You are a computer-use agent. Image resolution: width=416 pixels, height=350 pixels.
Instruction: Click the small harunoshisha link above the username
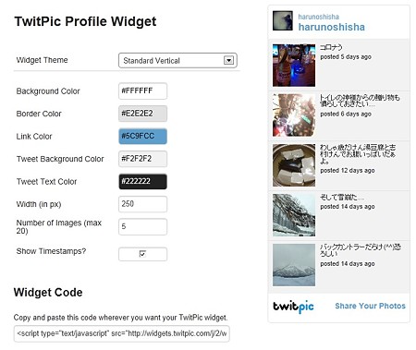click(x=318, y=17)
